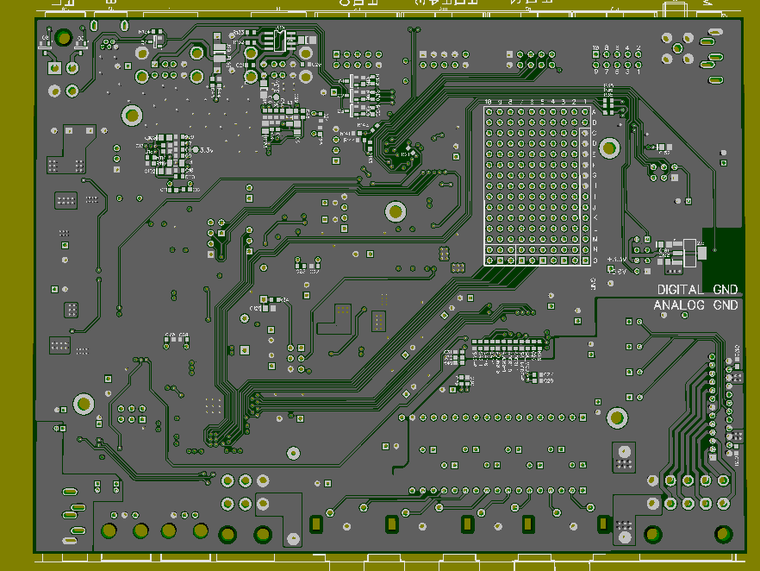This screenshot has height=571, width=760.
Task: Select the mounting hole at lower-right board area
Action: pos(616,417)
